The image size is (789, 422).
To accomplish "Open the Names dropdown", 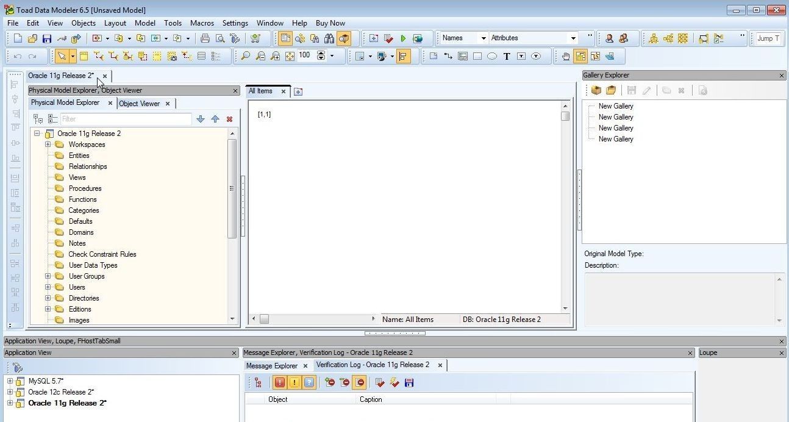I will [484, 38].
